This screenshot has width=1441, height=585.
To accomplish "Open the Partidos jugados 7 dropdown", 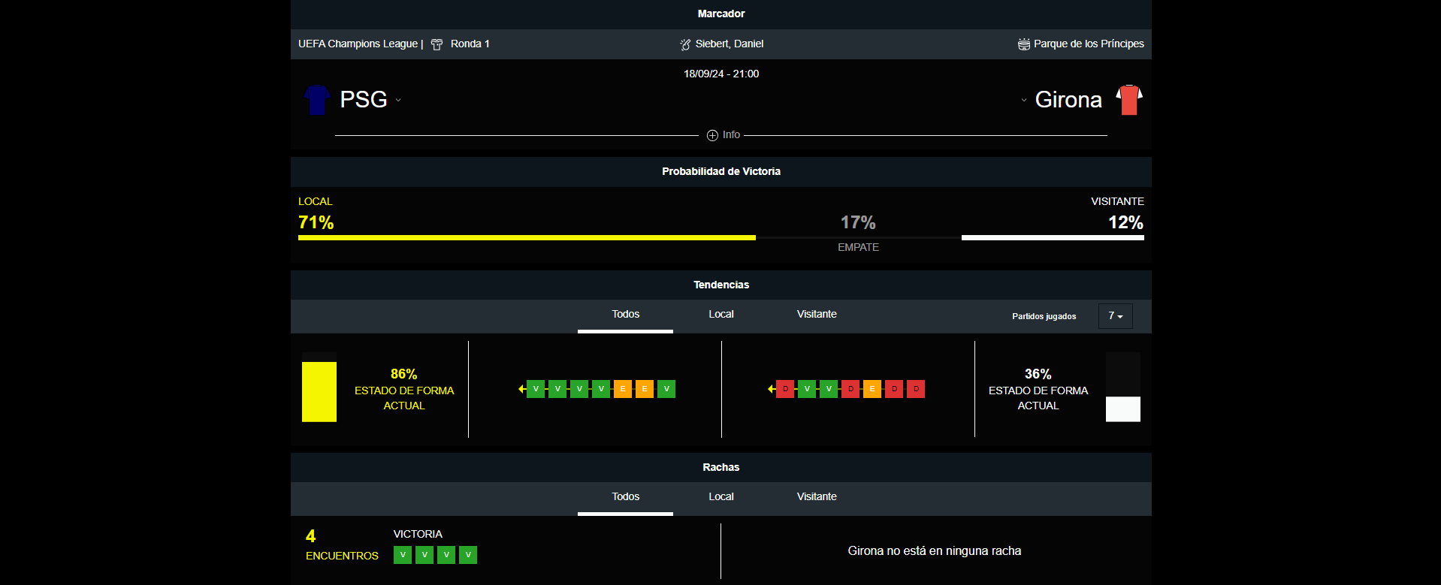I will pyautogui.click(x=1116, y=316).
